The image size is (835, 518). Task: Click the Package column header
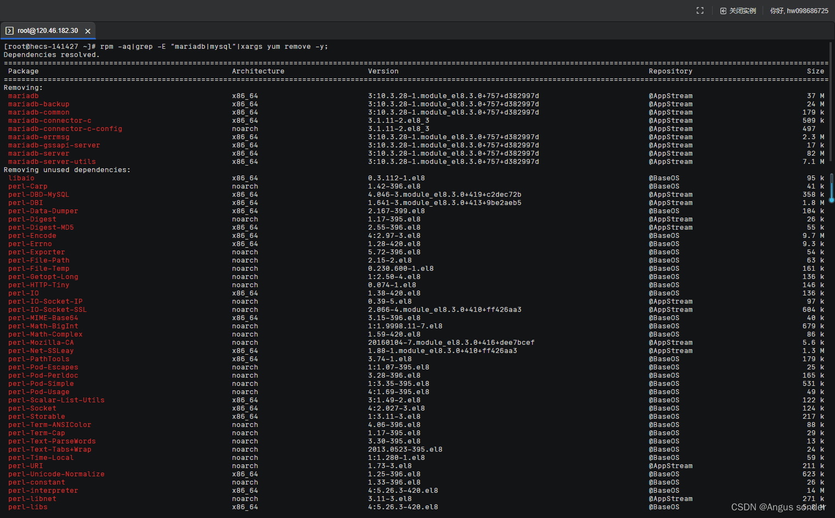[23, 71]
